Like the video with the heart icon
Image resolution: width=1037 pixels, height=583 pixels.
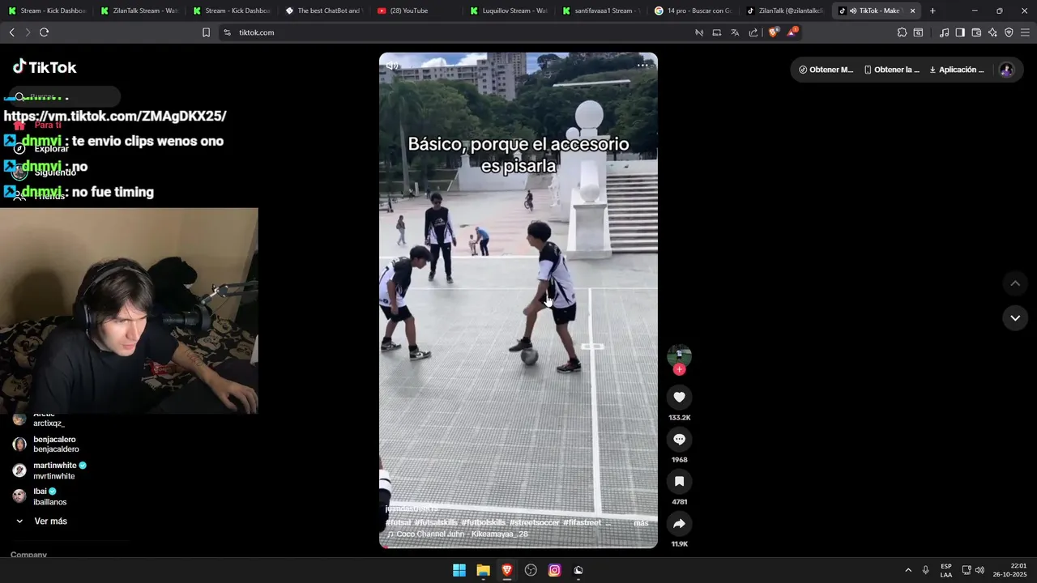point(679,397)
